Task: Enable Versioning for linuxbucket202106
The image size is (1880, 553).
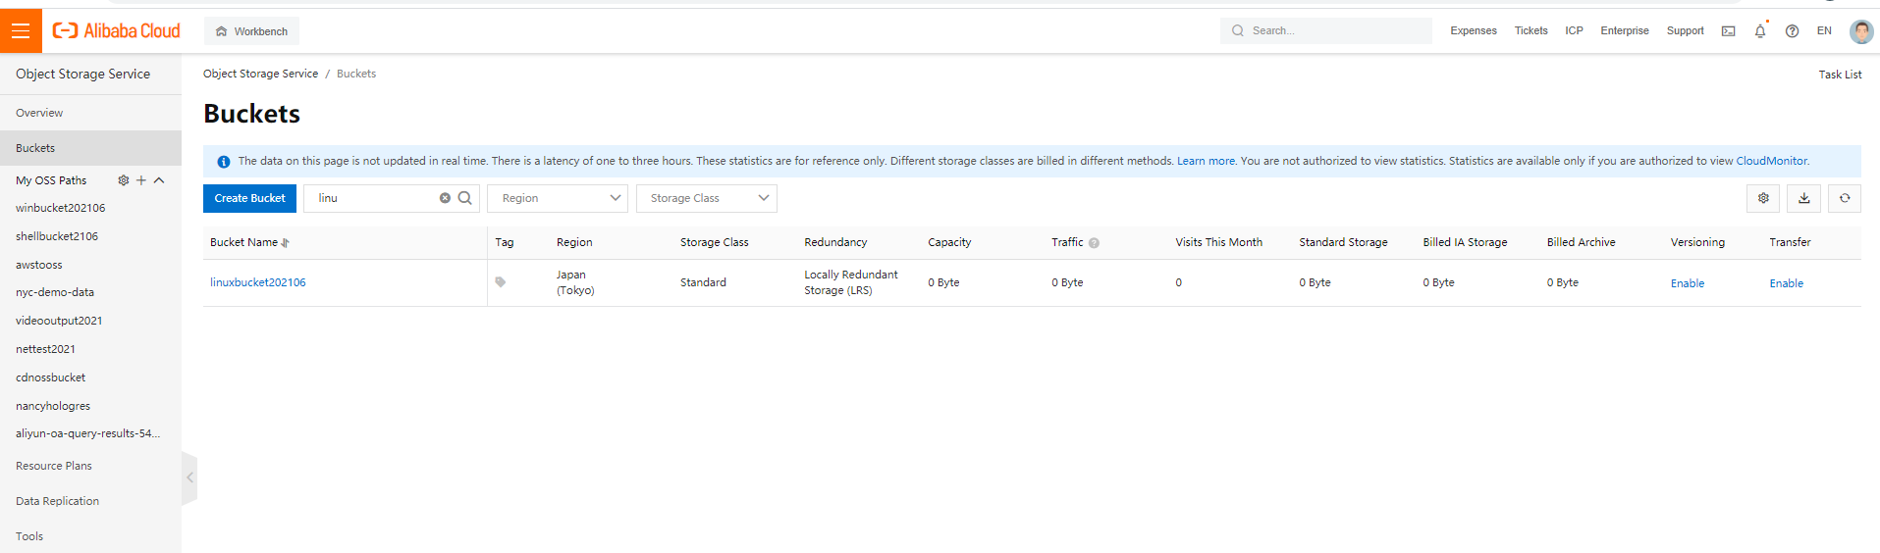Action: (x=1688, y=283)
